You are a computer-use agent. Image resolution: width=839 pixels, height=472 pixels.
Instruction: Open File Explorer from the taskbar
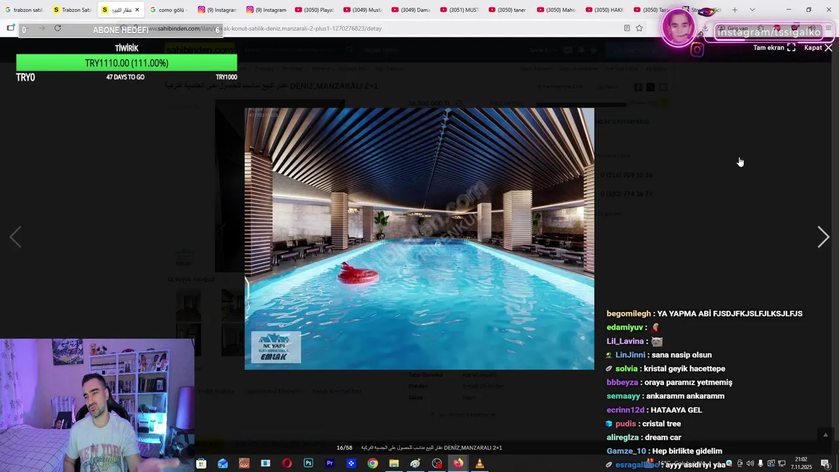[394, 463]
